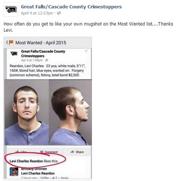The image size is (178, 181).
Task: Click the Great Falls/Cascade County Crimestoppers page name
Action: pos(71,7)
